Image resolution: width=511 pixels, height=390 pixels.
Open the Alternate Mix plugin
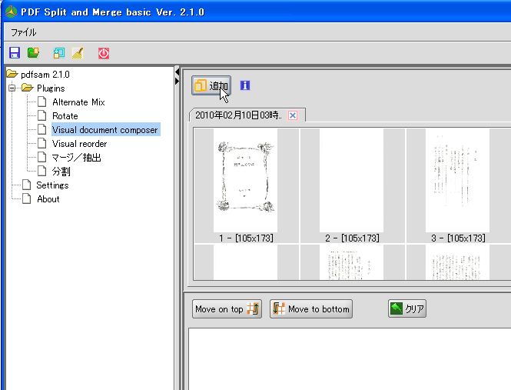click(x=78, y=102)
